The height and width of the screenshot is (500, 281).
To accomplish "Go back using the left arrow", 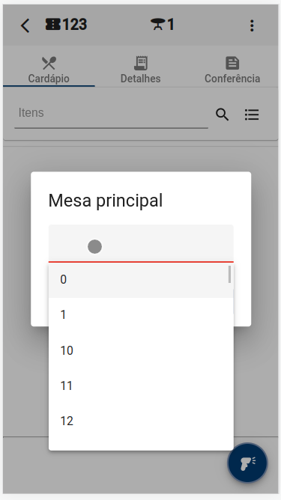I will click(25, 25).
